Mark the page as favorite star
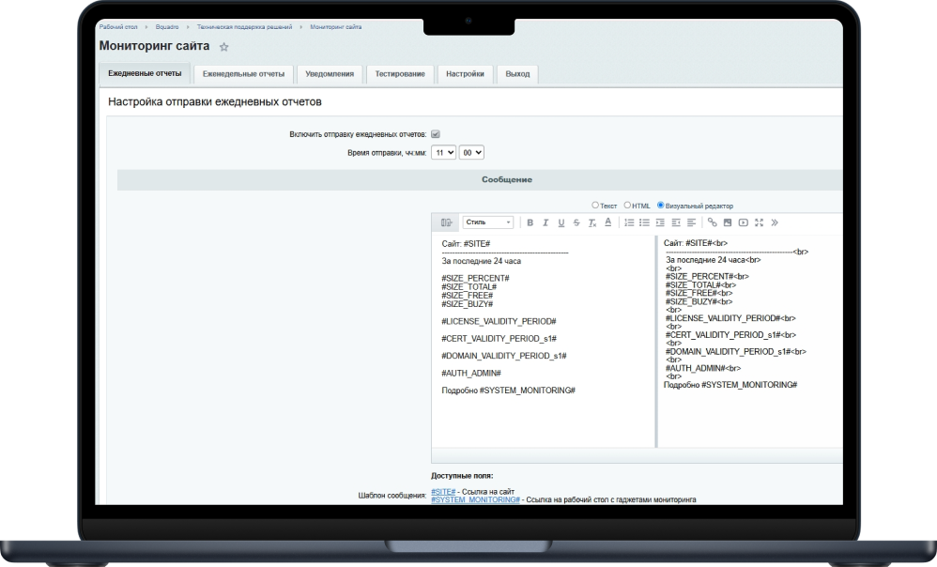 223,46
